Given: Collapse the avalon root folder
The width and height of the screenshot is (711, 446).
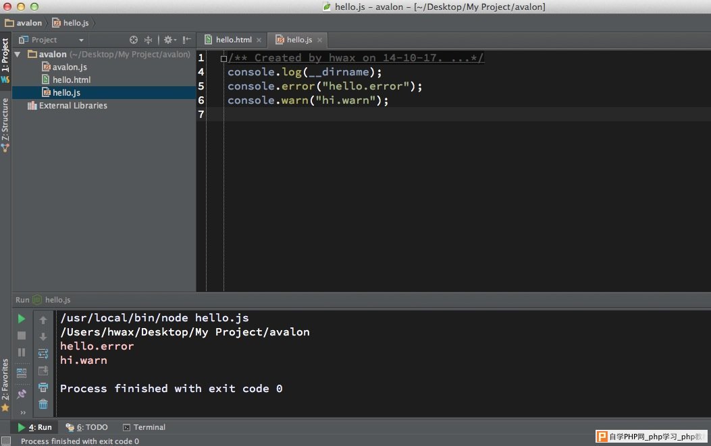Looking at the screenshot, I should 18,55.
